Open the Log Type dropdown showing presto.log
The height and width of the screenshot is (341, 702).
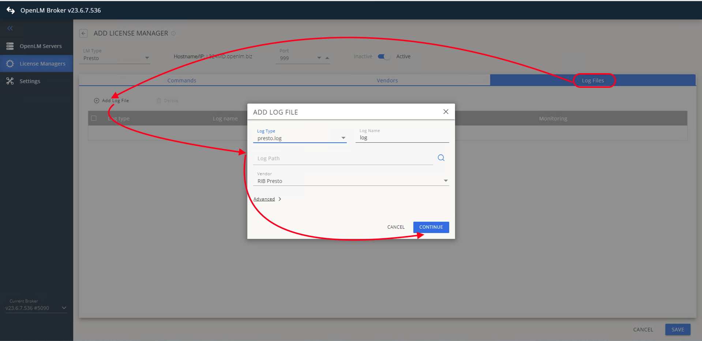click(x=343, y=138)
